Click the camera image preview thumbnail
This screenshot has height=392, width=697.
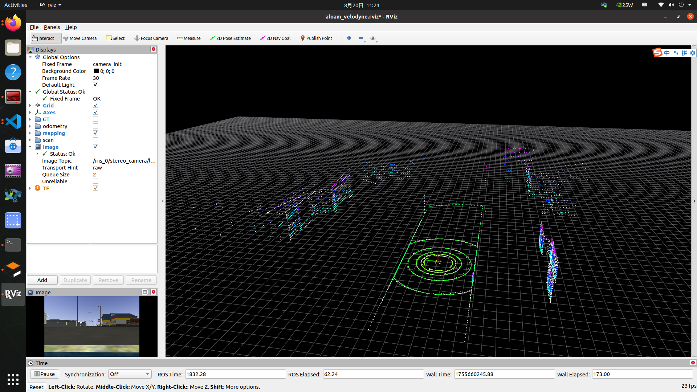click(x=92, y=326)
